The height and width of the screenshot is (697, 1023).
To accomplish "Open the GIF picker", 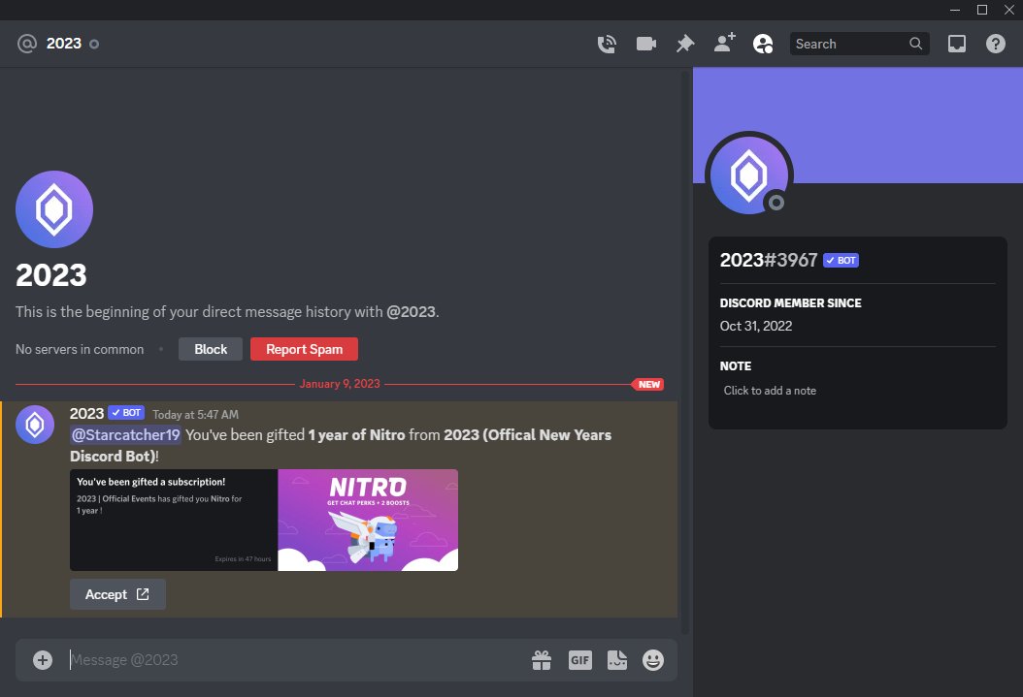I will coord(580,660).
